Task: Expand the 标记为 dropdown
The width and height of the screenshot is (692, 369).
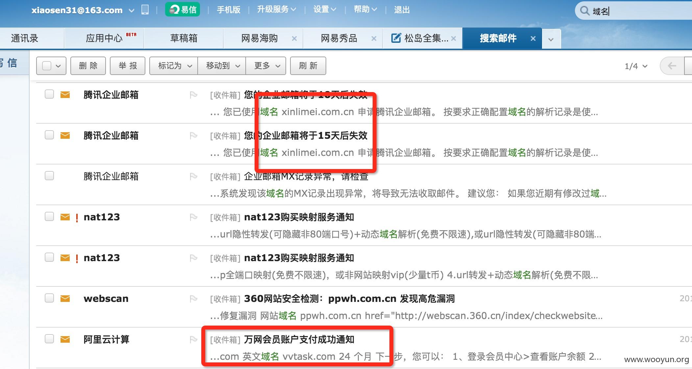Action: pyautogui.click(x=174, y=66)
